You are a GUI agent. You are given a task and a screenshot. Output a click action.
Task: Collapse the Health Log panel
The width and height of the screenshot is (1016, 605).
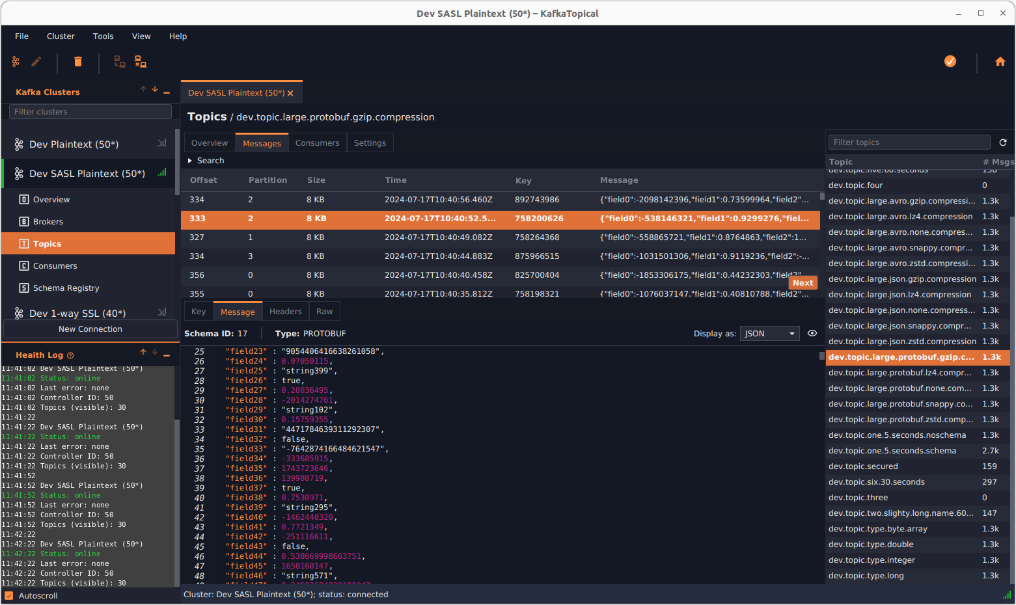coord(167,355)
